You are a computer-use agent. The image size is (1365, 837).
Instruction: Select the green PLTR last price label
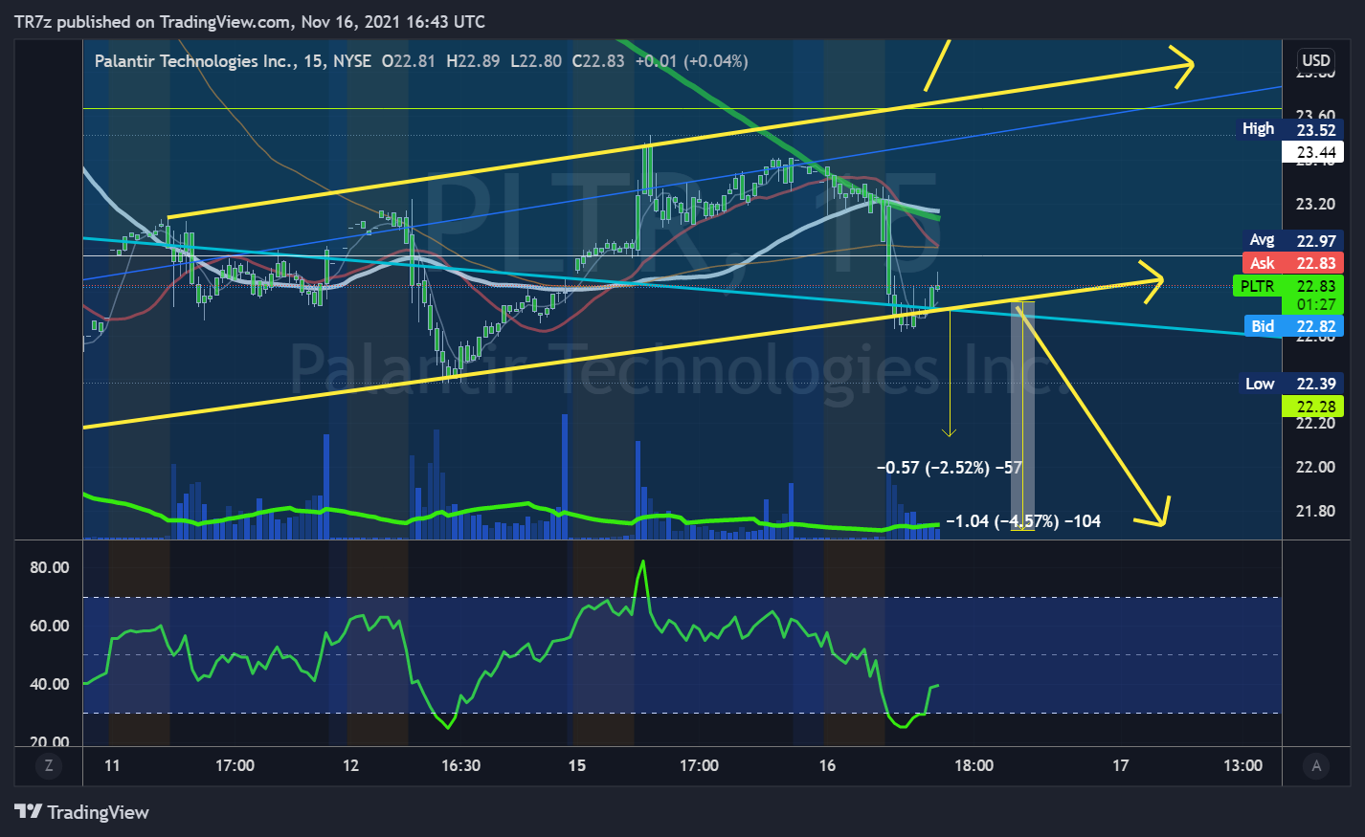1287,286
